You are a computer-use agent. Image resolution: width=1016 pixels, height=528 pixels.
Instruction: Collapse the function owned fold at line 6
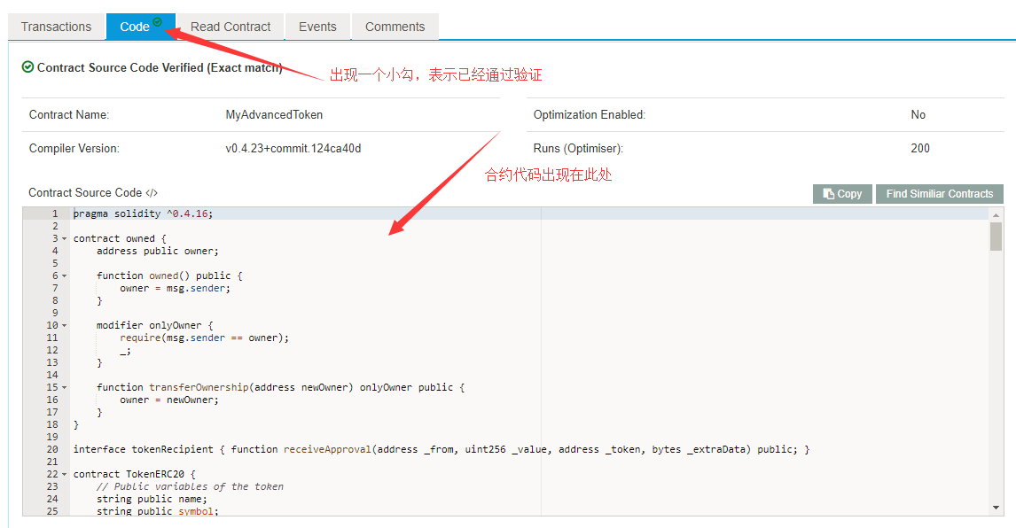64,276
